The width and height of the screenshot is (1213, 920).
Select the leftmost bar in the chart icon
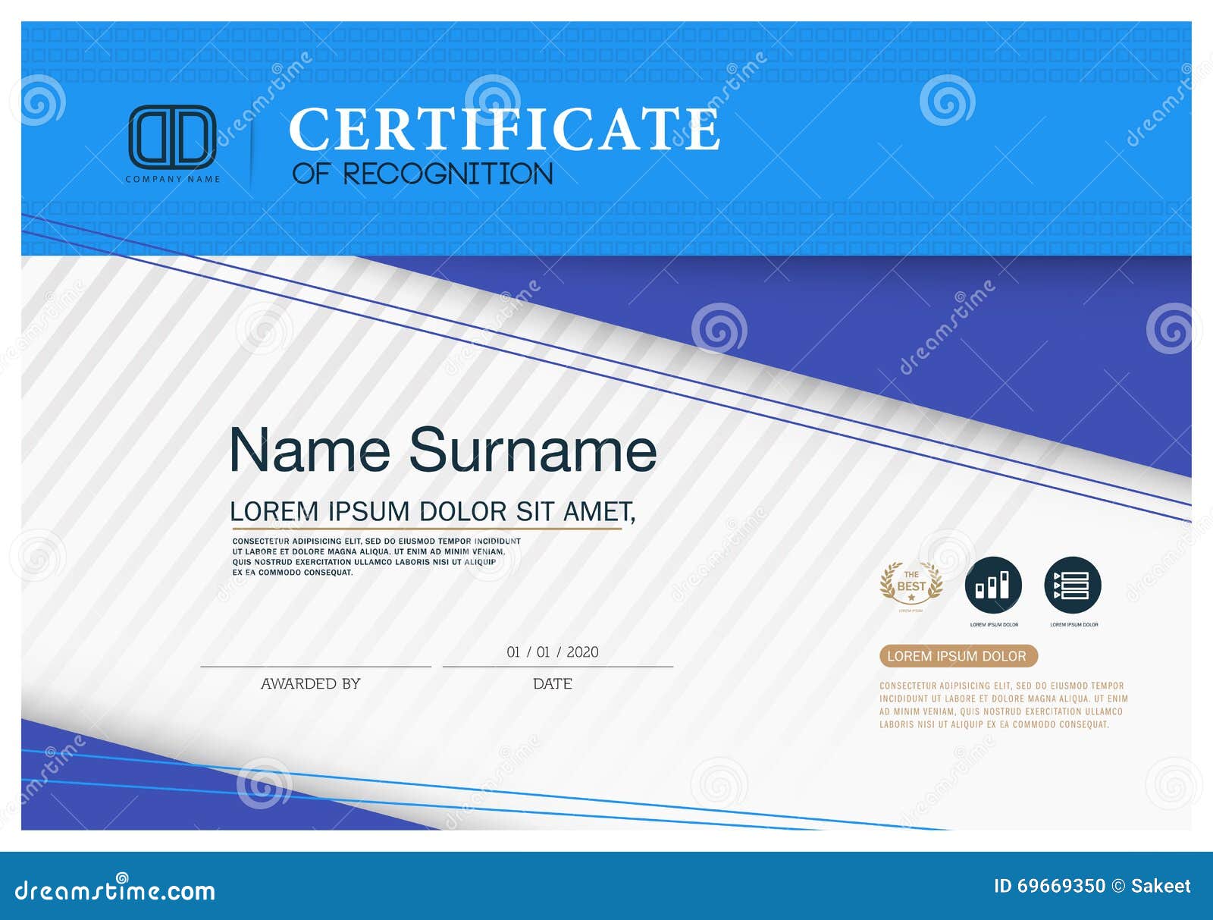click(x=979, y=591)
